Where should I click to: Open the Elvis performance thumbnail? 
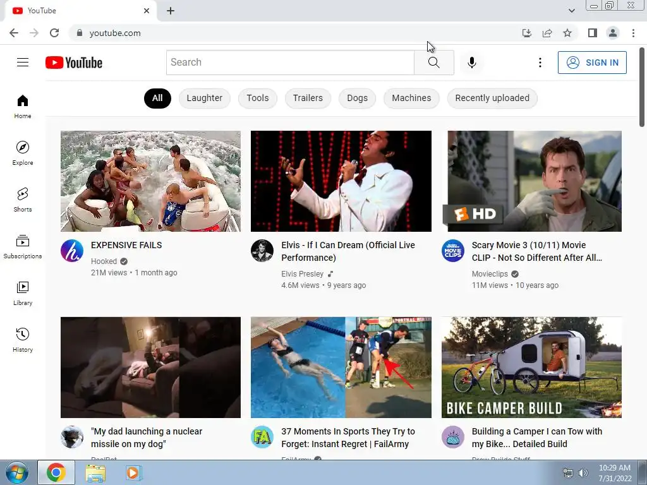click(x=341, y=181)
